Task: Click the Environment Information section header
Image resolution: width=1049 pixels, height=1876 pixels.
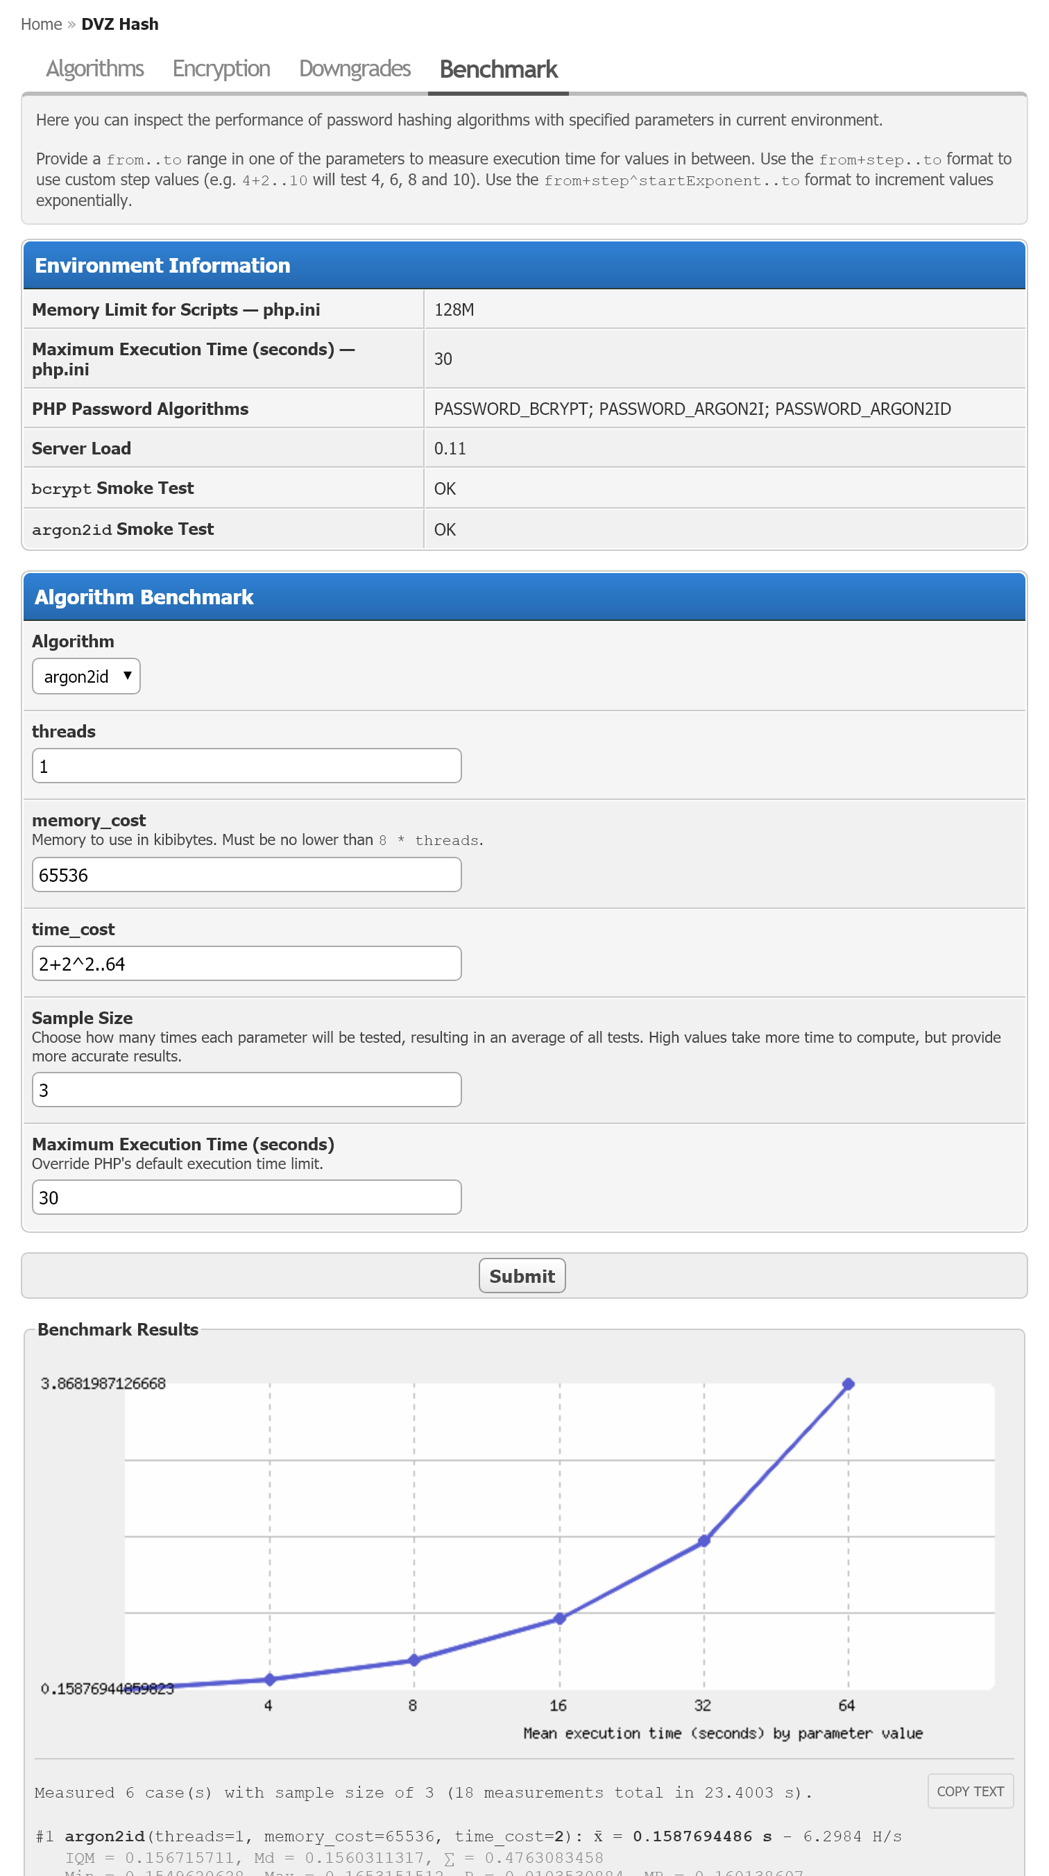Action: pos(524,265)
